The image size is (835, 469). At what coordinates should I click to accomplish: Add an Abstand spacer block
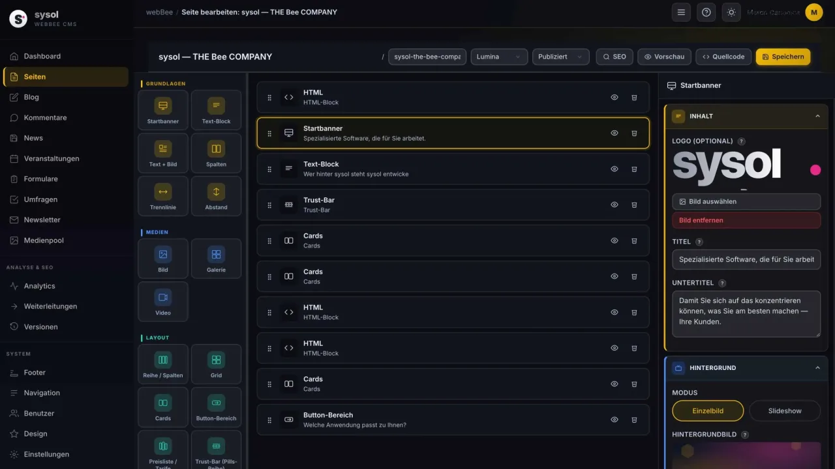pyautogui.click(x=216, y=195)
